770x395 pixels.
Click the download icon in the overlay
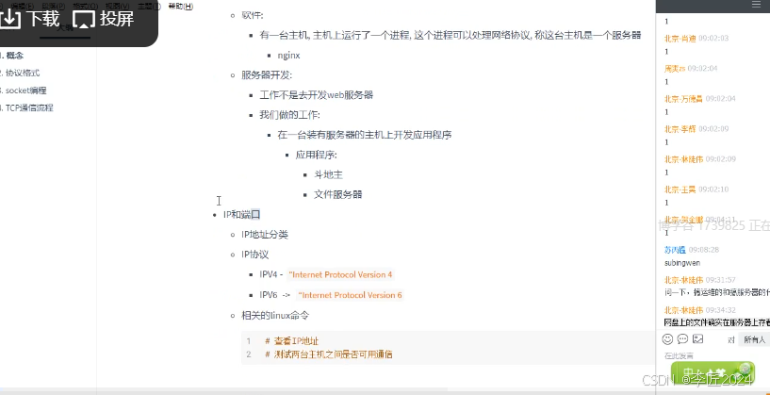click(x=9, y=20)
